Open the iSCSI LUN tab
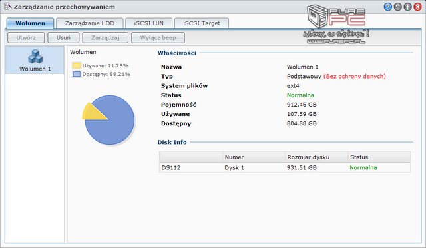This screenshot has width=426, height=248. click(148, 23)
